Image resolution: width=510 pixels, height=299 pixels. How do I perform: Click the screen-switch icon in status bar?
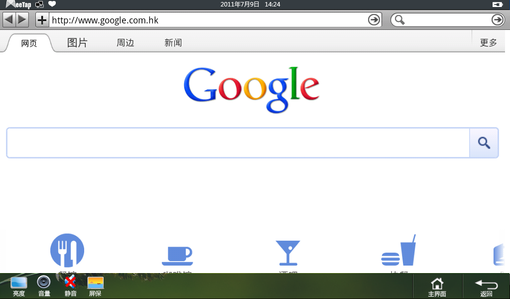[39, 4]
